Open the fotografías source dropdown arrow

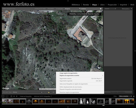click(x=51, y=96)
